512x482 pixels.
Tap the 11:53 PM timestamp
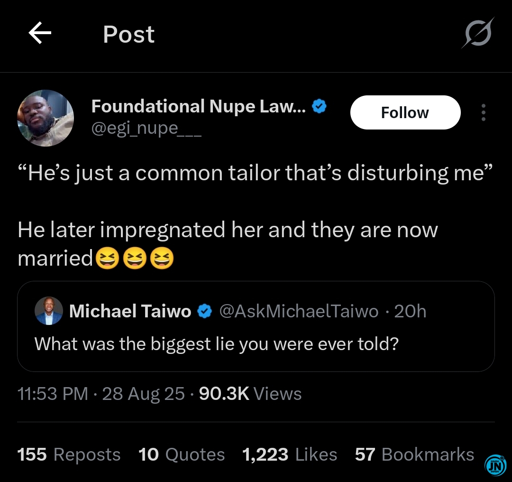tap(53, 393)
